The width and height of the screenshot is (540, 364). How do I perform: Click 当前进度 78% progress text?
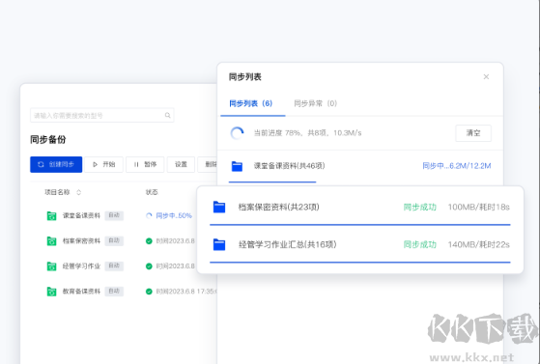click(x=307, y=133)
